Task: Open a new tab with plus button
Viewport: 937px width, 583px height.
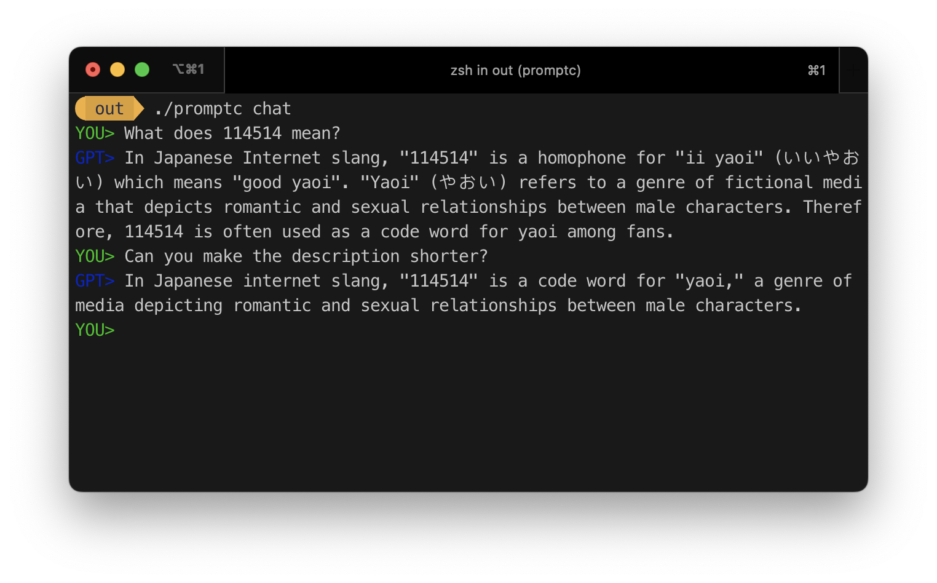Action: point(853,70)
